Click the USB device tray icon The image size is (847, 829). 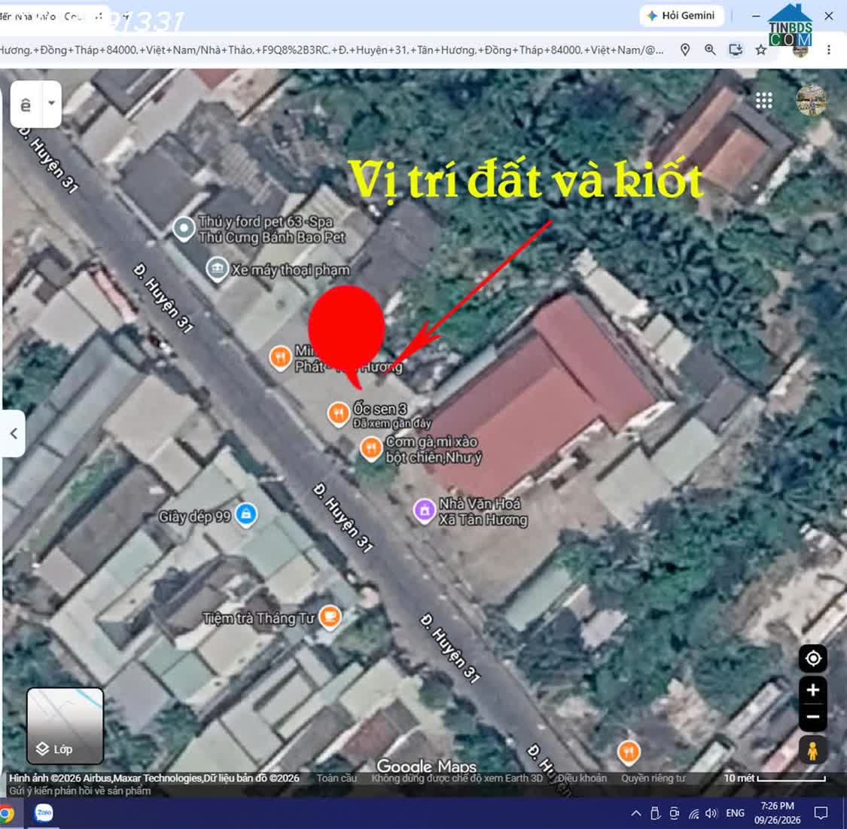[655, 812]
